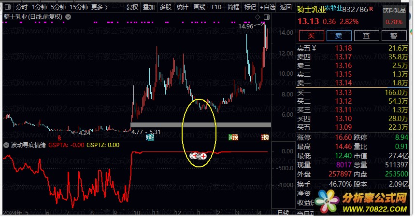Screen dimensions: 415x217
Task: Click the 最低 value 12.40
Action: click(343, 156)
